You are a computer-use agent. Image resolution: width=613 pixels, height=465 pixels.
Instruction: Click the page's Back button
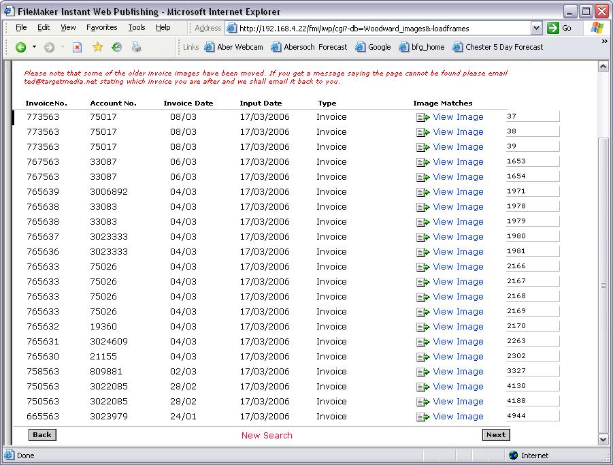[x=42, y=435]
